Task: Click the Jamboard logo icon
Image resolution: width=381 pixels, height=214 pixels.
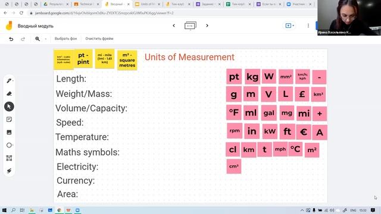Action: pyautogui.click(x=9, y=26)
